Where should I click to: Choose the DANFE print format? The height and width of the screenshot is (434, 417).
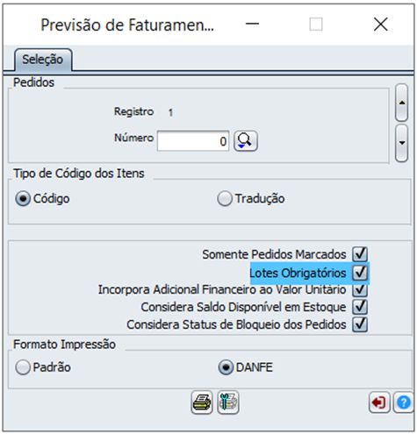(226, 367)
